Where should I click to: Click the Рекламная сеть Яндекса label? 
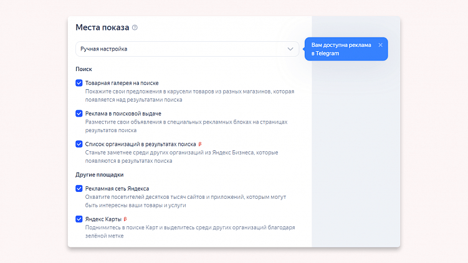point(117,189)
